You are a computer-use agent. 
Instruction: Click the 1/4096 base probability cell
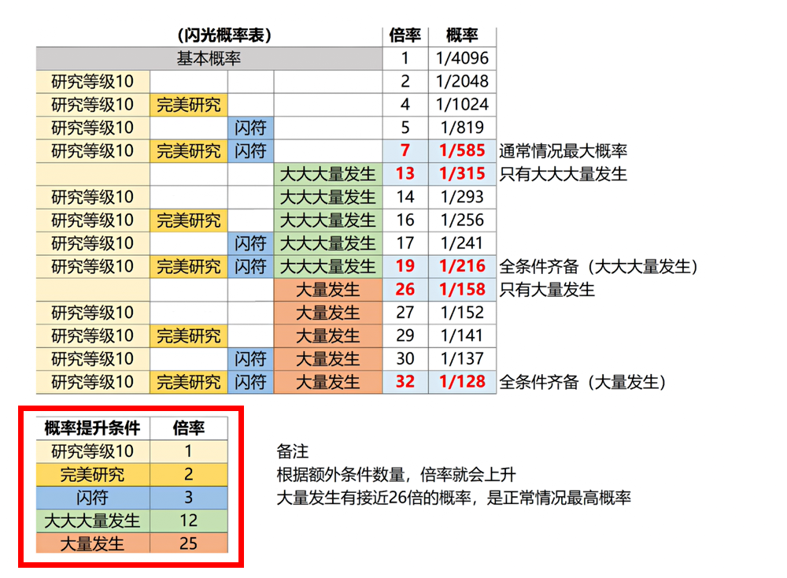point(462,58)
